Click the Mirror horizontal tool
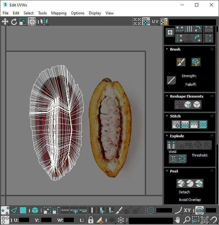 (x=44, y=22)
